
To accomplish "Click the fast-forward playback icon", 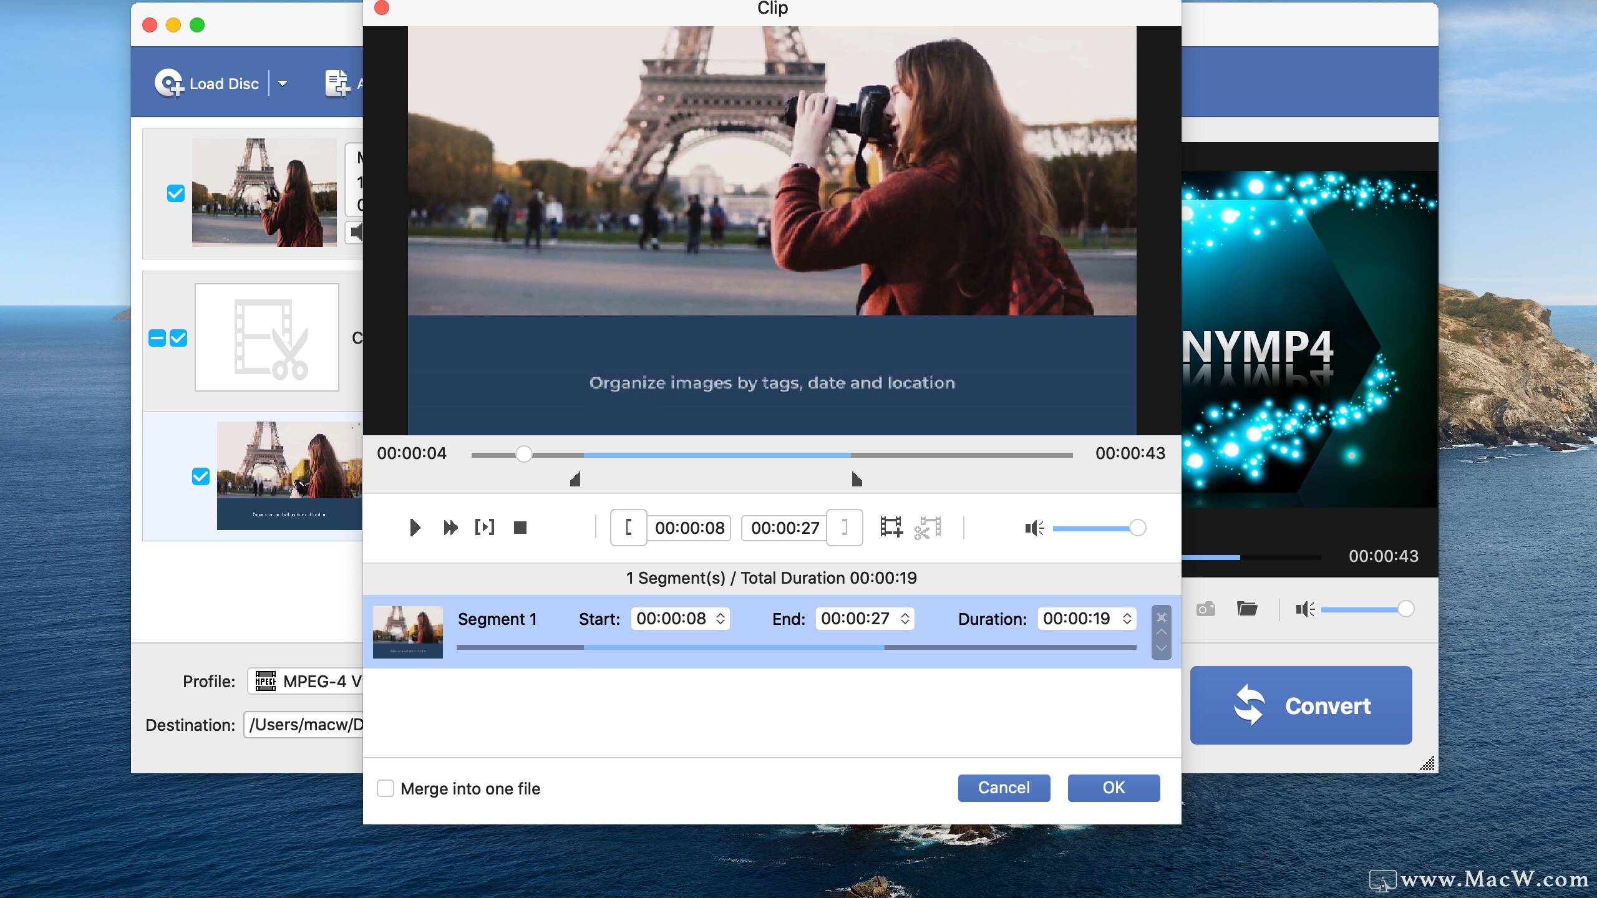I will (450, 527).
